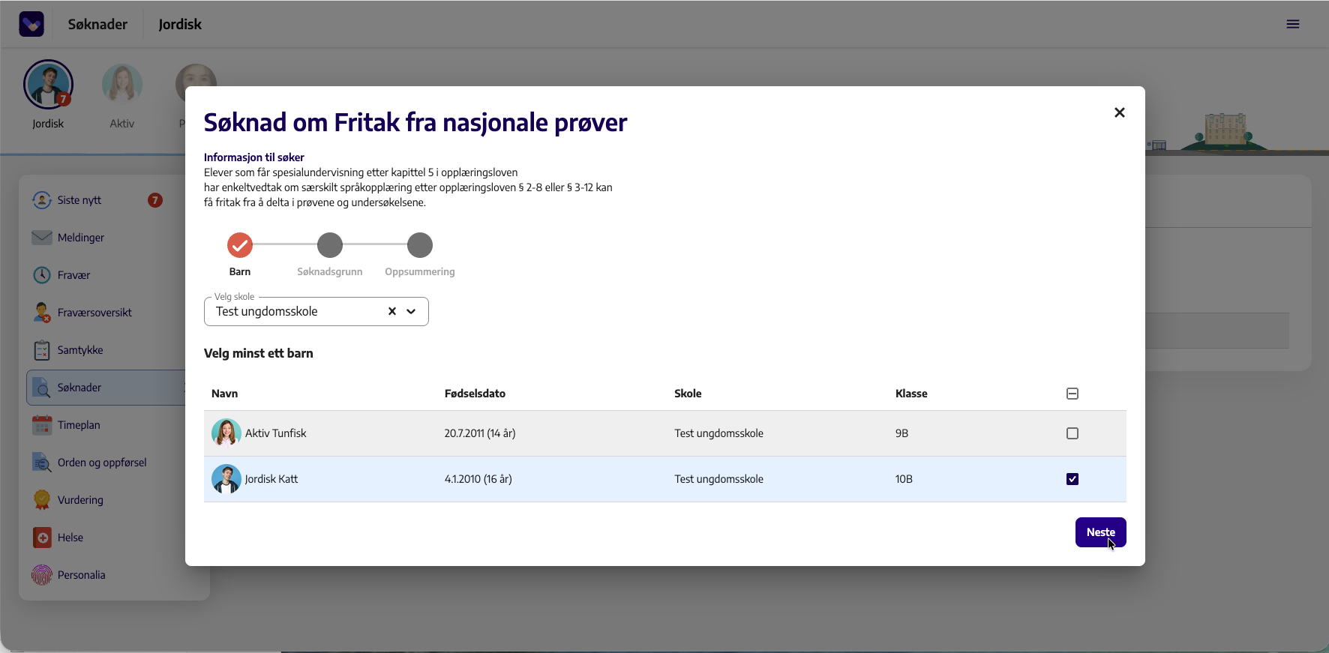Click Informasjon til søker heading
The width and height of the screenshot is (1329, 653).
[x=254, y=157]
